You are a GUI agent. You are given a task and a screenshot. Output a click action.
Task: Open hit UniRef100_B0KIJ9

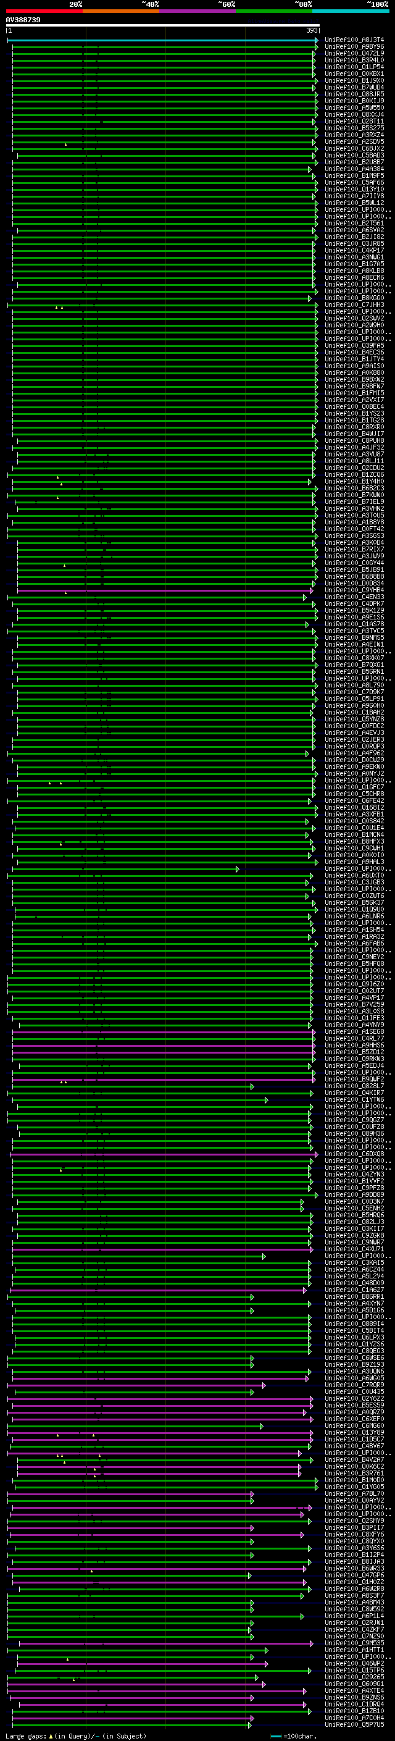point(354,101)
